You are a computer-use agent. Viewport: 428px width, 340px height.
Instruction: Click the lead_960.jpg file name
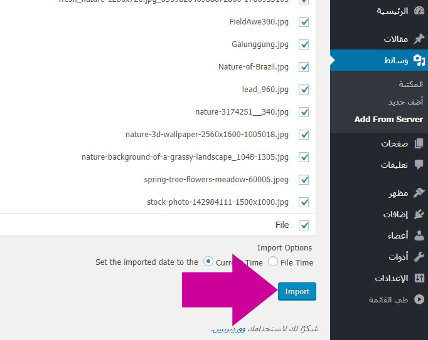pyautogui.click(x=265, y=90)
